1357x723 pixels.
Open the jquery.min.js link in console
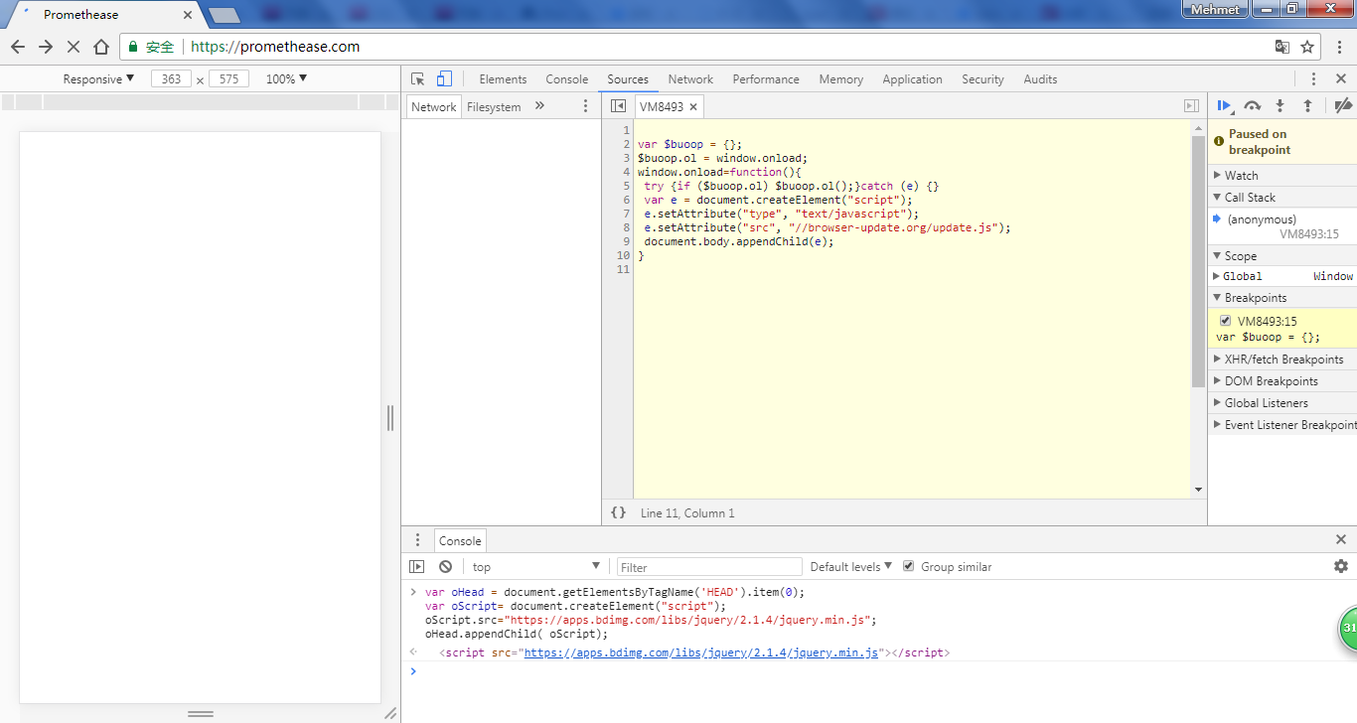(x=701, y=652)
